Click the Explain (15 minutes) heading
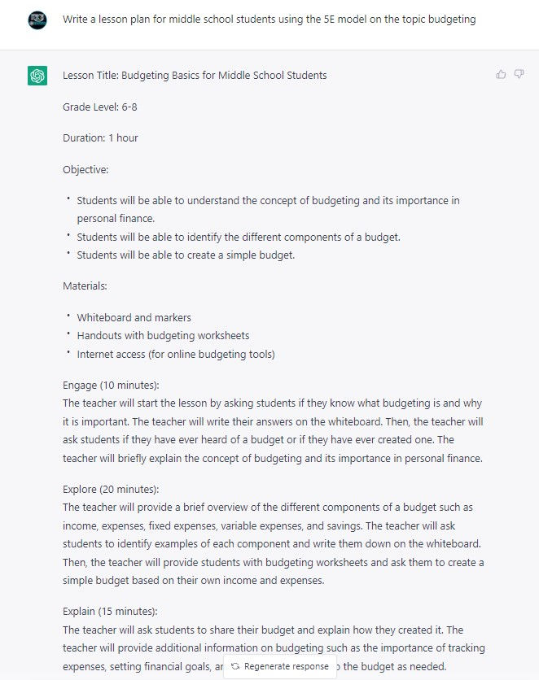 pos(110,611)
